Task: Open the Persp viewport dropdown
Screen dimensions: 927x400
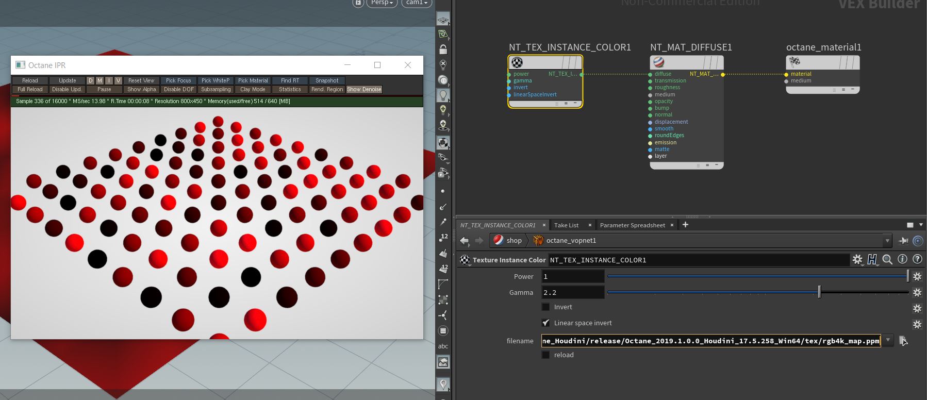Action: tap(382, 3)
